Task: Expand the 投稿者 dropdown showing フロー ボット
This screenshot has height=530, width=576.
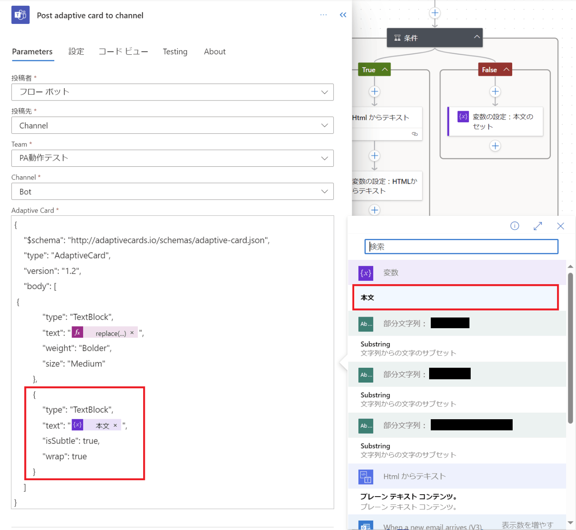Action: [x=172, y=92]
